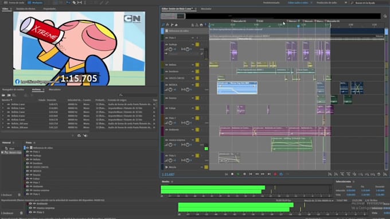Move playhead to previous marker
The height and width of the screenshot is (219, 390).
tap(251, 174)
